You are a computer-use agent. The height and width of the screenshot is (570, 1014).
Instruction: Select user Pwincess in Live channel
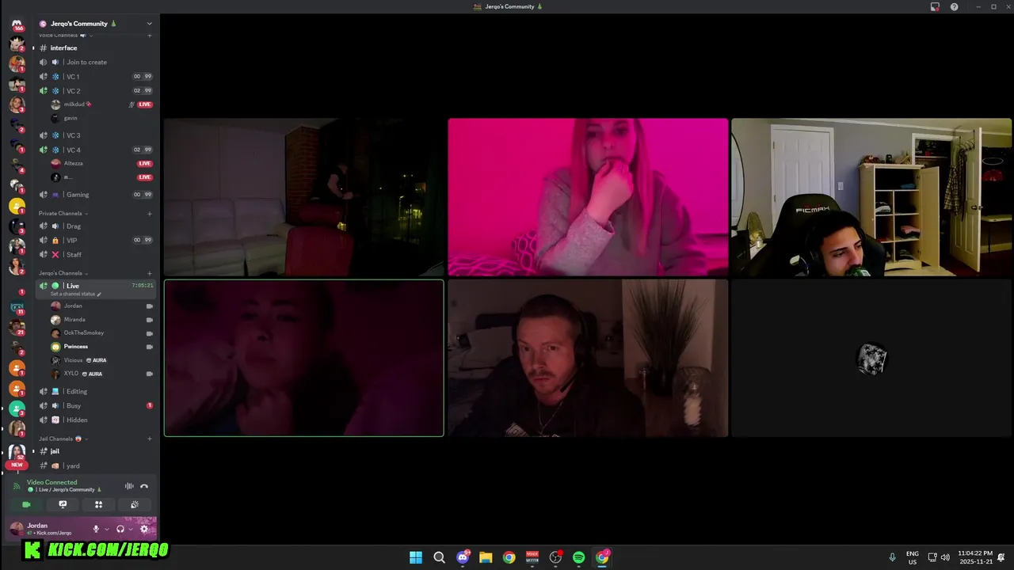coord(101,346)
